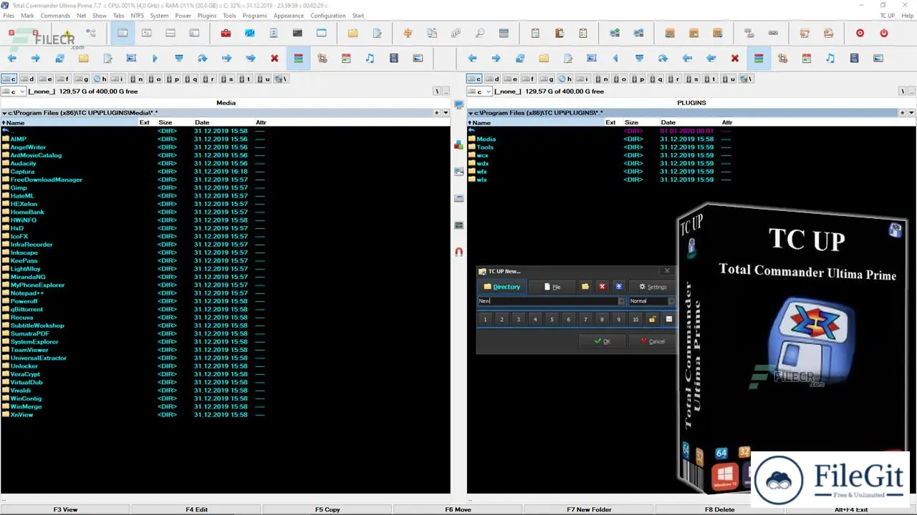Select Directory mode in the dialog
The image size is (917, 515).
501,287
